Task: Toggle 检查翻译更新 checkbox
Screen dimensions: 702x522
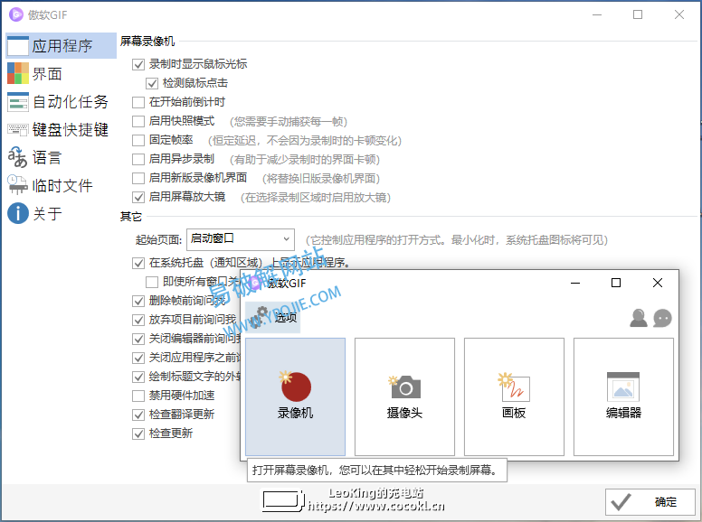Action: (138, 415)
